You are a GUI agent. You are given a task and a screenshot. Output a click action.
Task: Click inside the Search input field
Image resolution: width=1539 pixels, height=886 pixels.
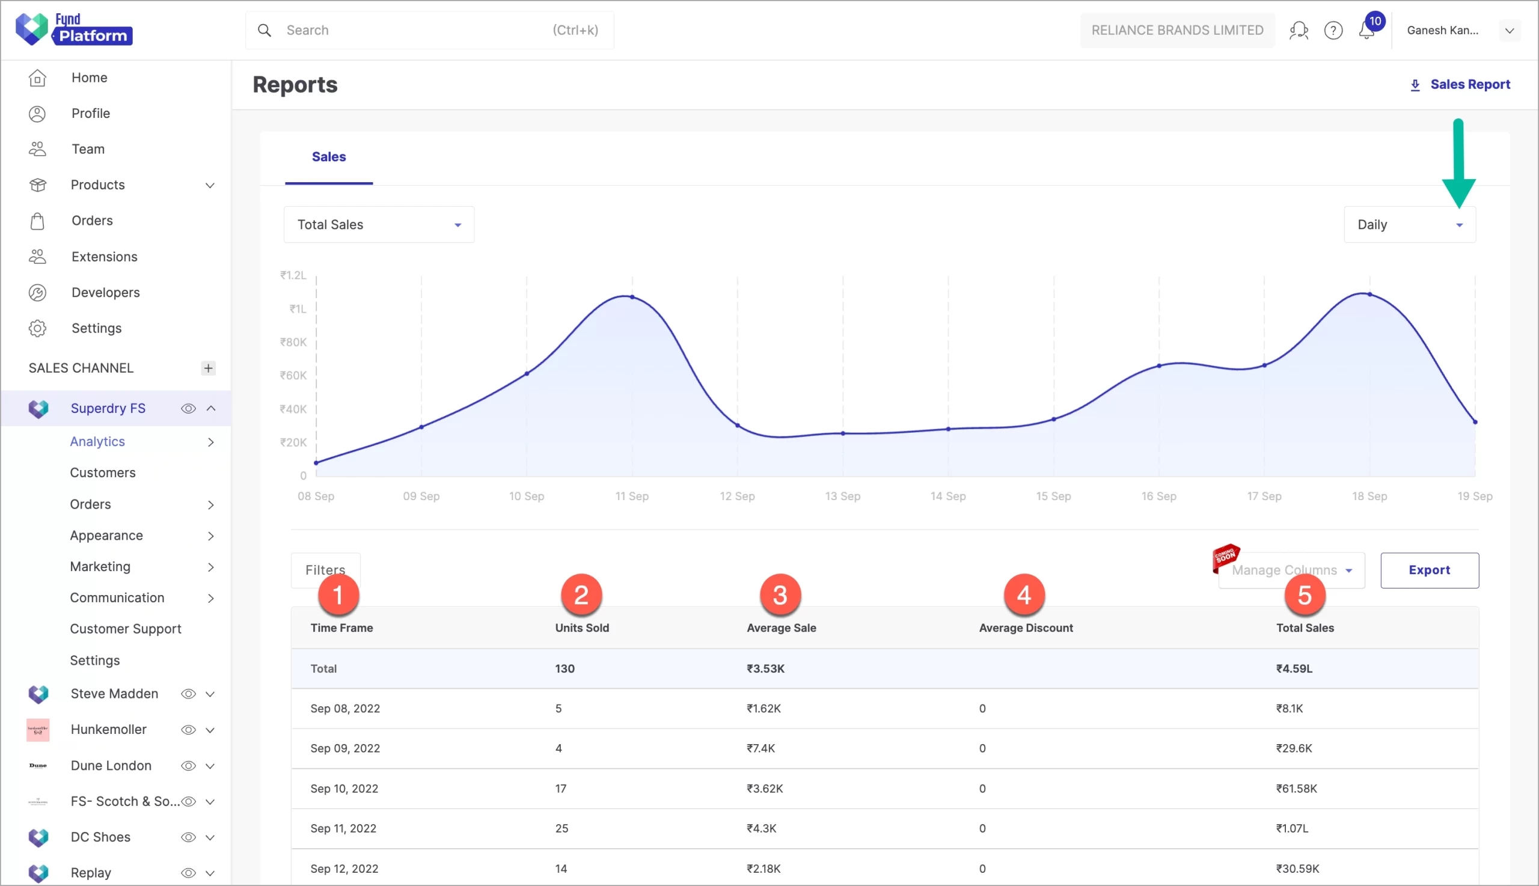(430, 31)
